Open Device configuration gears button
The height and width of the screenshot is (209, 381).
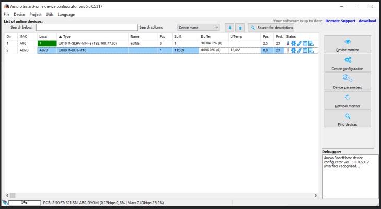click(348, 62)
